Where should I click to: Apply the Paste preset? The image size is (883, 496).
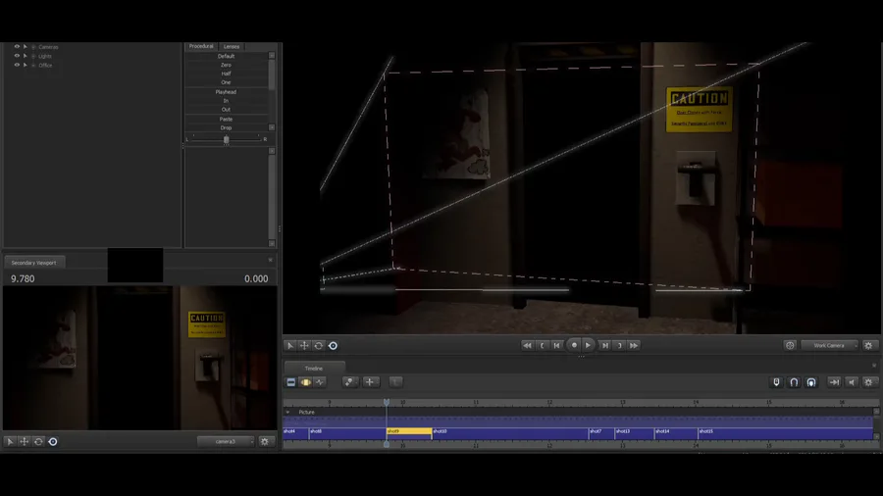pos(226,120)
